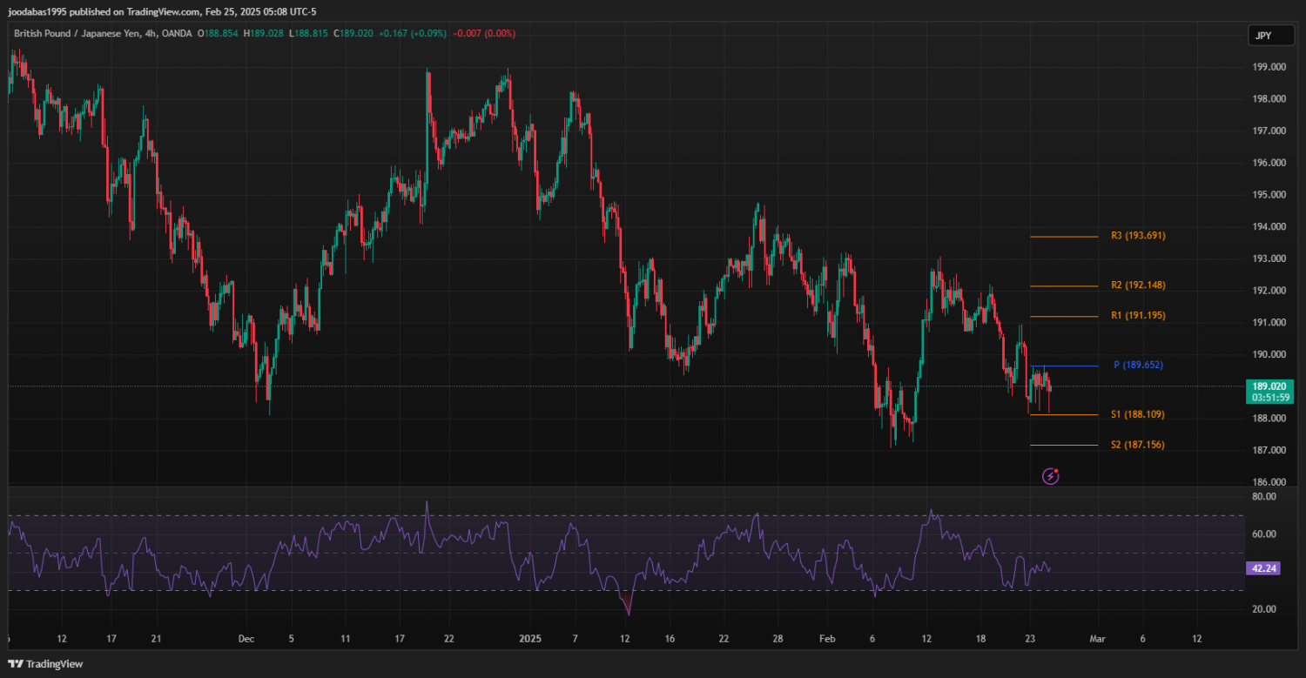Click the 198.000 price axis label

coord(1269,98)
